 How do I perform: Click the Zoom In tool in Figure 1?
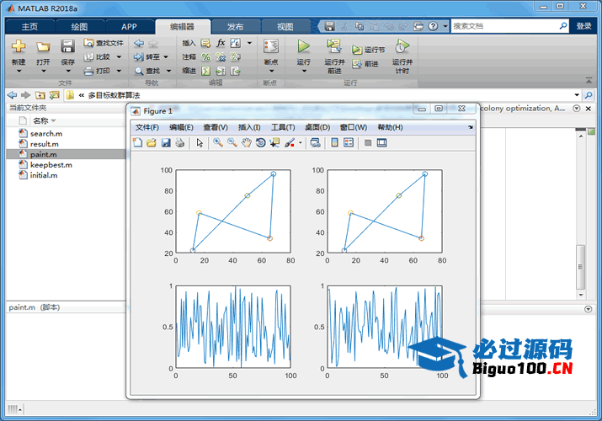click(218, 143)
